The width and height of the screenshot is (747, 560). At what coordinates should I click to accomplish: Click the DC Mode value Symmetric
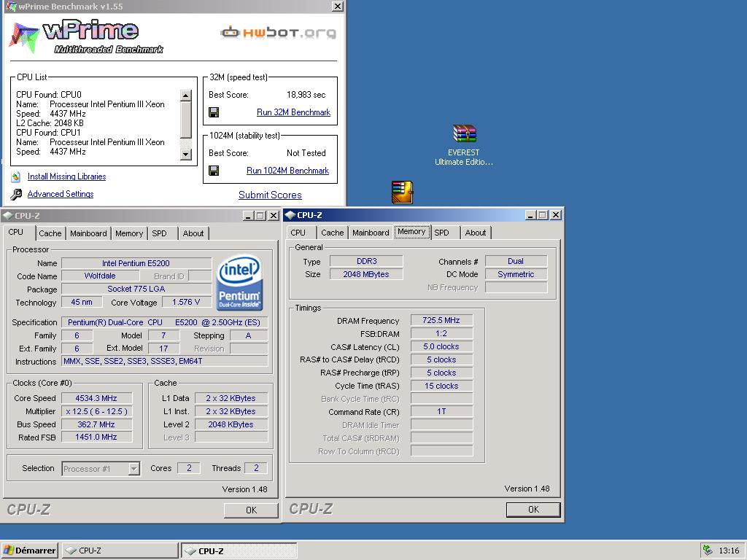(516, 274)
